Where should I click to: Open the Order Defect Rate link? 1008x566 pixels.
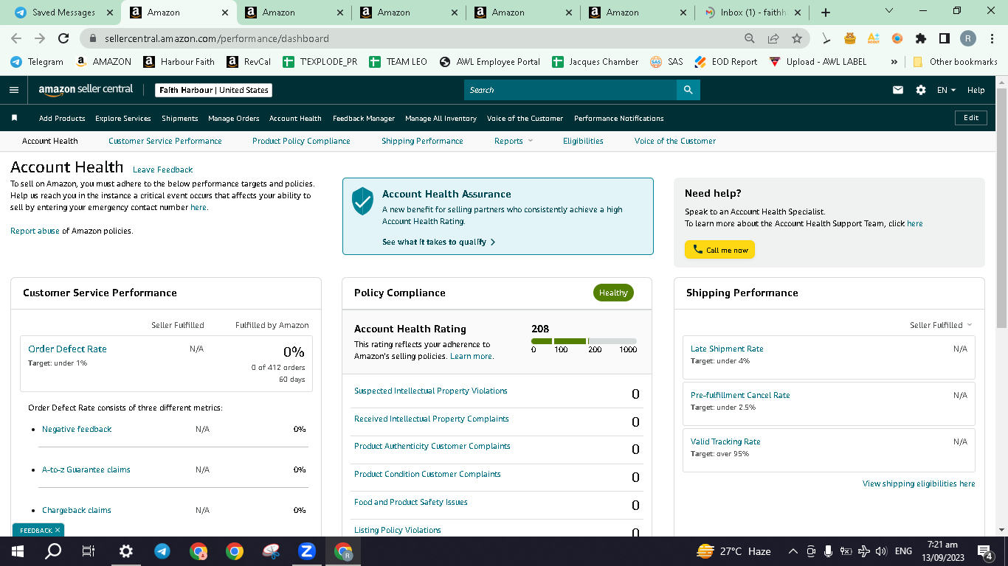tap(67, 349)
